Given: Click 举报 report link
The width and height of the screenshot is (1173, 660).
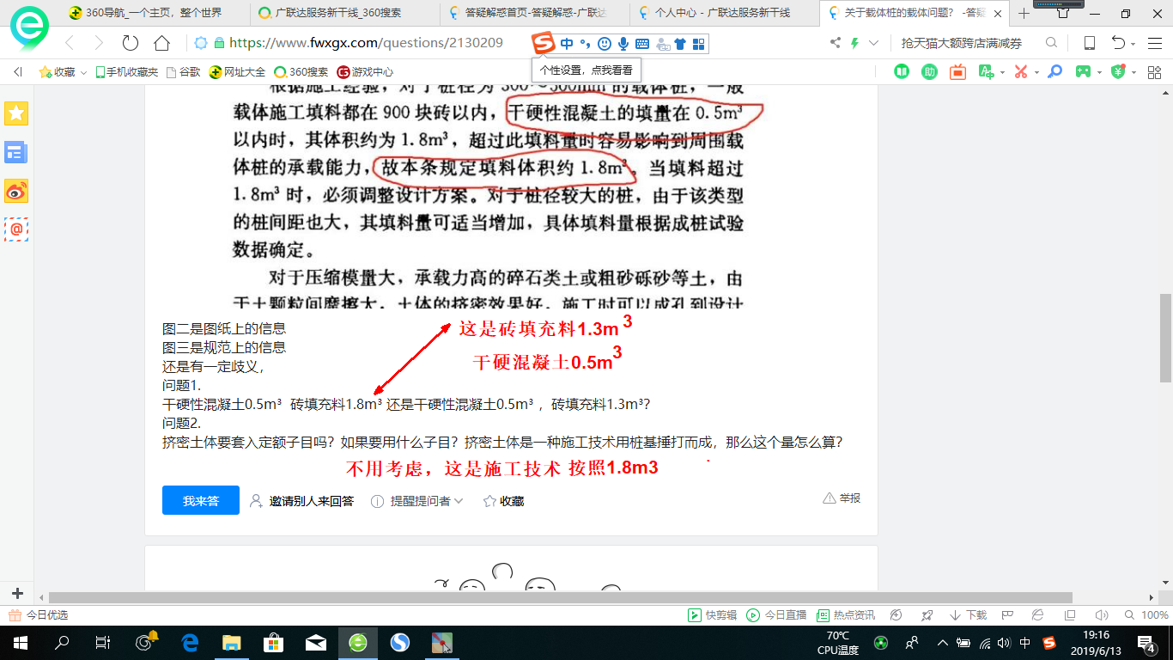Looking at the screenshot, I should (x=842, y=498).
